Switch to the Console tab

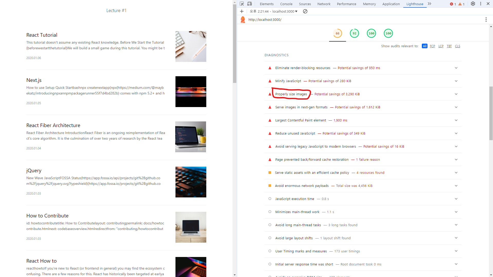pyautogui.click(x=286, y=4)
